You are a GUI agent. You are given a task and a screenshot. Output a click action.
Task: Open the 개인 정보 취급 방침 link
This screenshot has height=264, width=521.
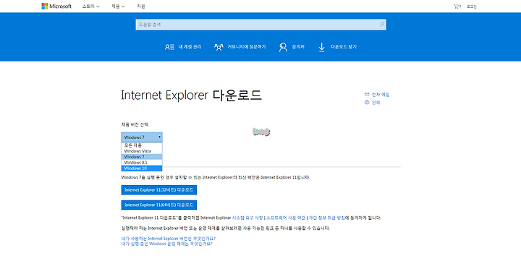tap(326, 218)
